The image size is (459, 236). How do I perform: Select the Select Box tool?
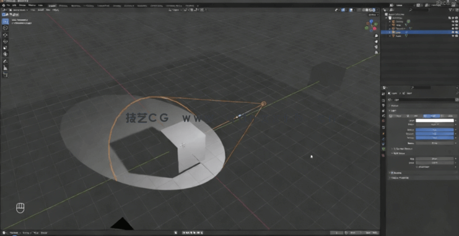point(6,22)
